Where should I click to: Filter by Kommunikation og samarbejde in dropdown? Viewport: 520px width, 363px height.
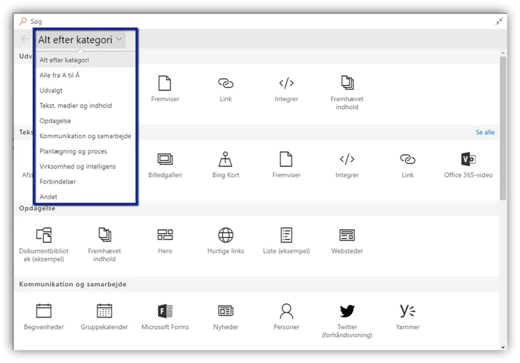click(x=86, y=136)
